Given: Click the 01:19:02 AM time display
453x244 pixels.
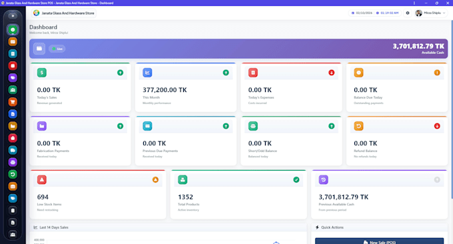Looking at the screenshot, I should click(x=390, y=13).
